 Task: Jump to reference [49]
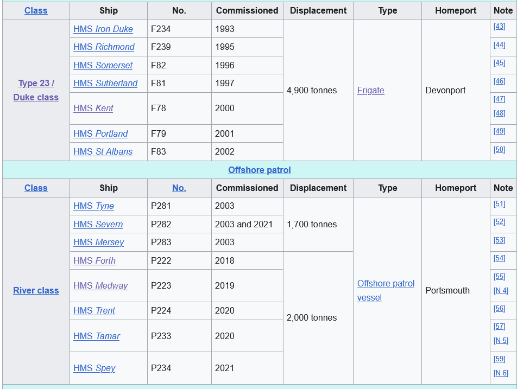tap(499, 131)
